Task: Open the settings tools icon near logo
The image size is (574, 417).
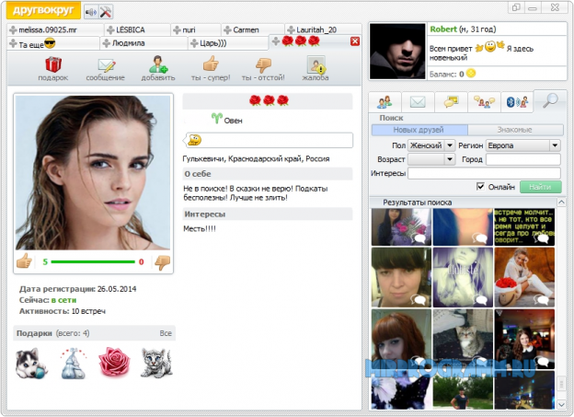Action: 106,12
